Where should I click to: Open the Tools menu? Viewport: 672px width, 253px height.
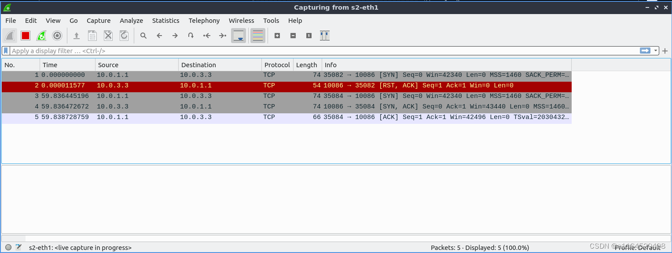point(271,21)
